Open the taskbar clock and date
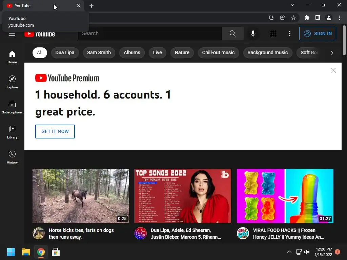This screenshot has height=260, width=347. (x=324, y=252)
